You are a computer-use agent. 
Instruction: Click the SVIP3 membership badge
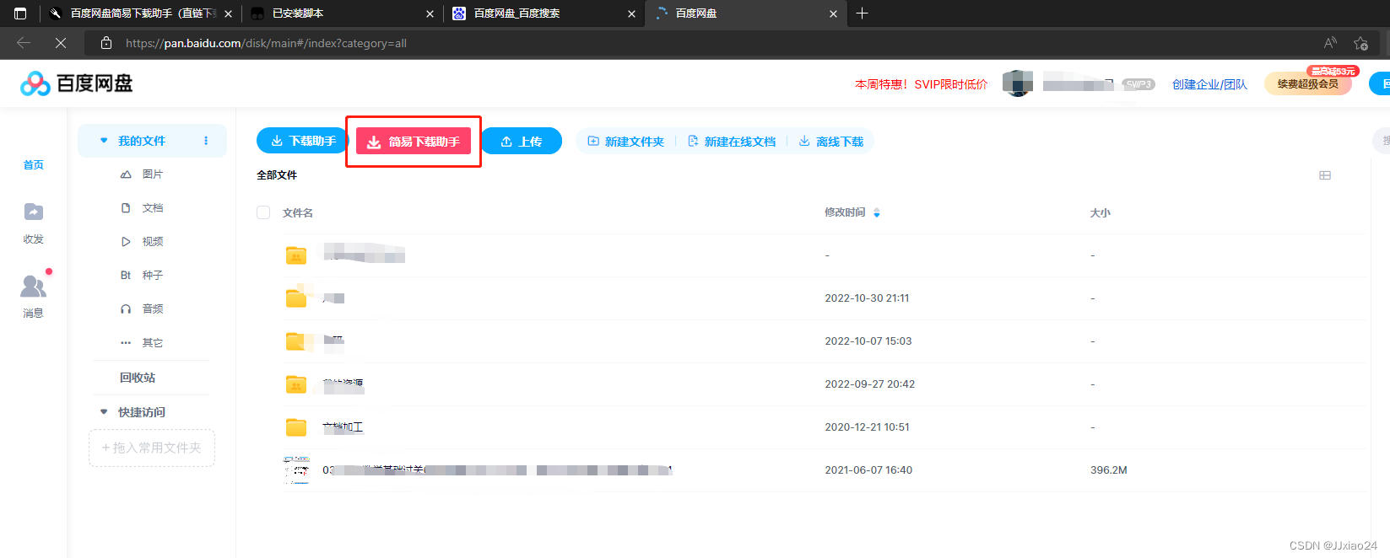[x=1139, y=84]
